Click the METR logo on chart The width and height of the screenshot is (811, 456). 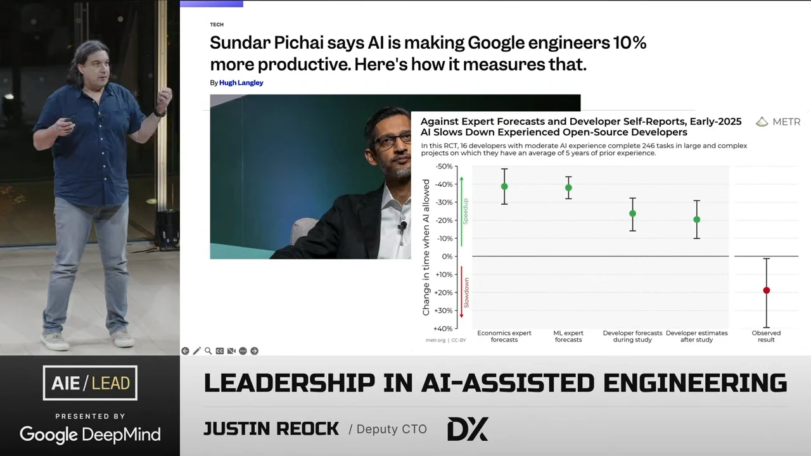pyautogui.click(x=779, y=122)
